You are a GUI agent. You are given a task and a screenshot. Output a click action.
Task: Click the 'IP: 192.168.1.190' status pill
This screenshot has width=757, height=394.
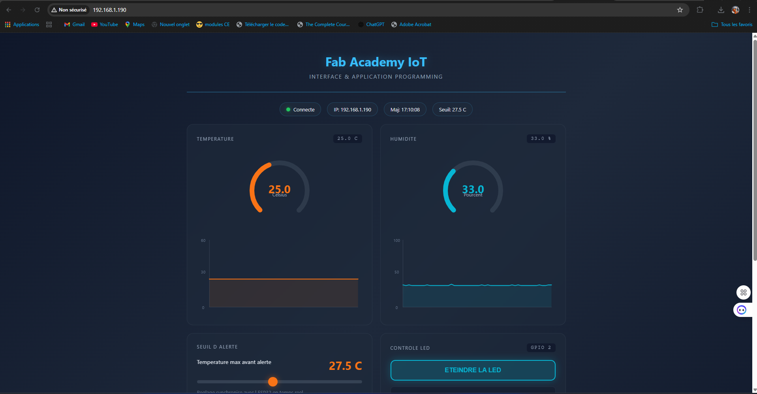pos(352,109)
